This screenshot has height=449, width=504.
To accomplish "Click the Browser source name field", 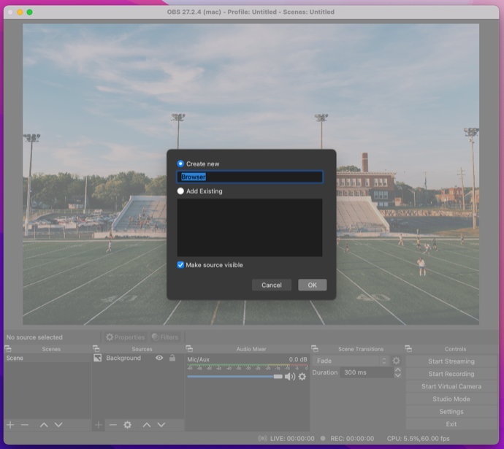I will point(250,177).
